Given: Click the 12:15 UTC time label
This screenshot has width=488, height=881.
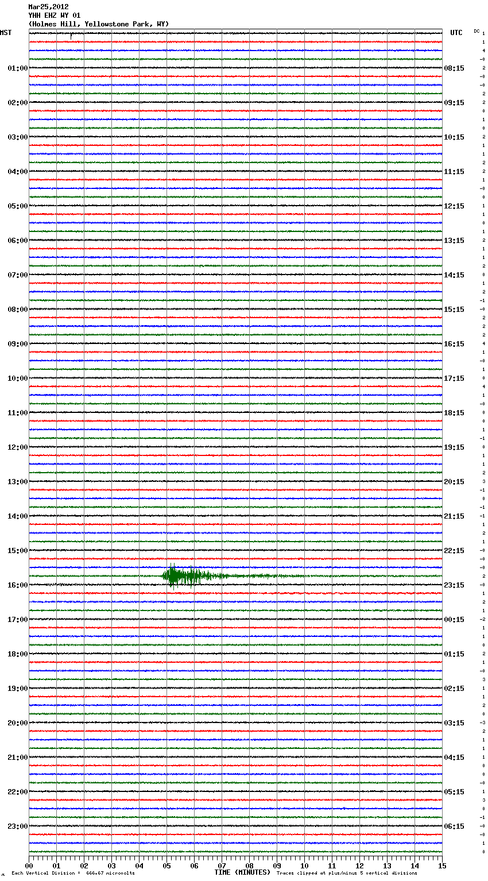Looking at the screenshot, I should pyautogui.click(x=454, y=206).
